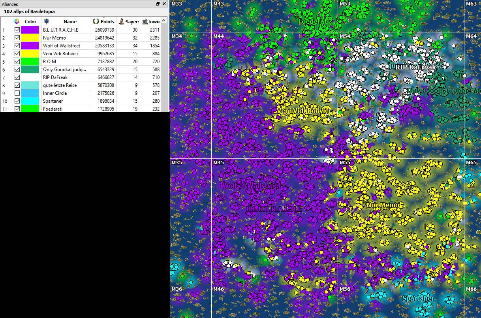Uncheck the B.L.U.T.R.A.C.H.E alliance checkbox

tap(17, 30)
